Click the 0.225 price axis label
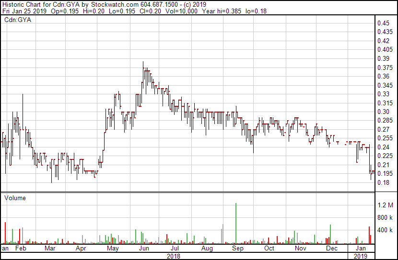The width and height of the screenshot is (398, 260). click(385, 156)
